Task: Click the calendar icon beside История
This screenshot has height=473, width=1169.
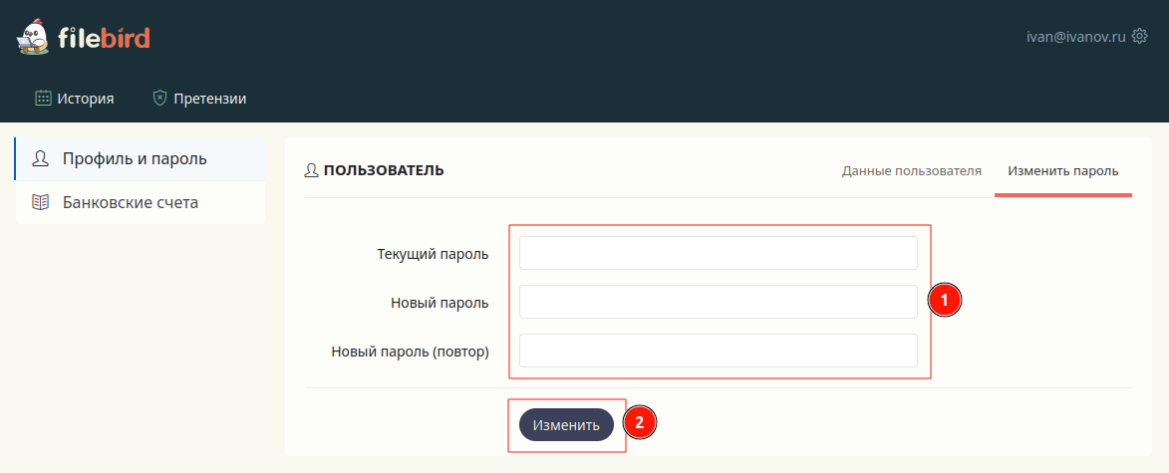Action: [43, 98]
